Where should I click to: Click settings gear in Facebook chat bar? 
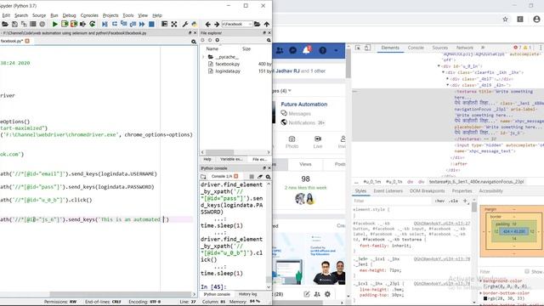pyautogui.click(x=327, y=294)
